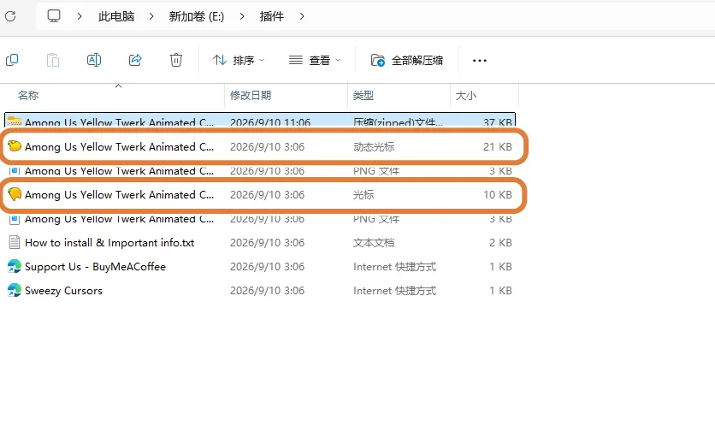Sort by the 类型 column header

coord(363,95)
